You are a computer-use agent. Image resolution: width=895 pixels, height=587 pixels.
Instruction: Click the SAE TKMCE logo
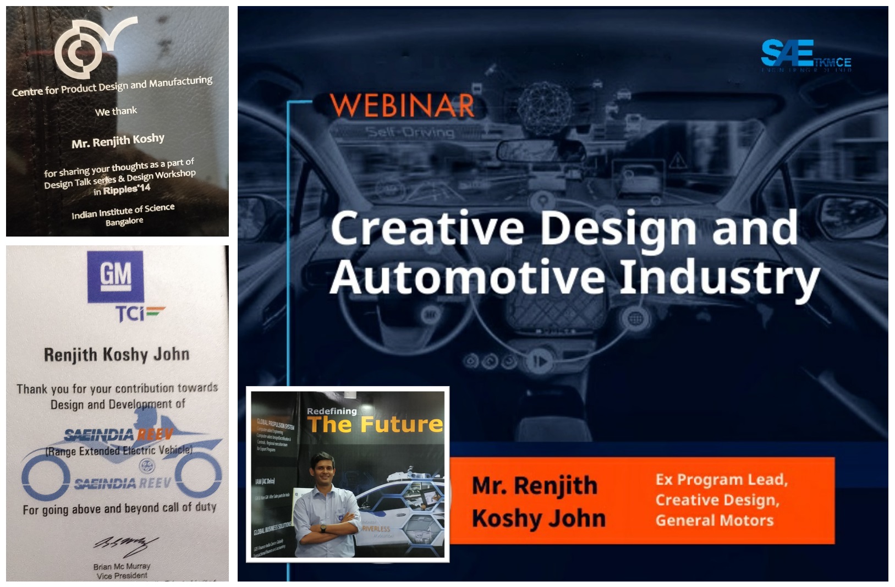pos(806,55)
